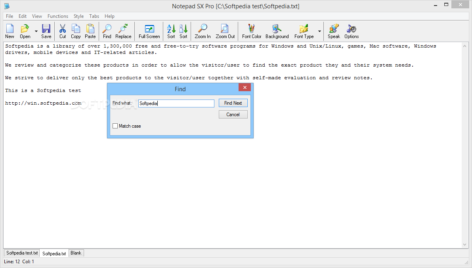Open the Replace tool in toolbar
The width and height of the screenshot is (472, 268).
123,31
